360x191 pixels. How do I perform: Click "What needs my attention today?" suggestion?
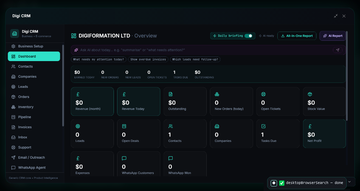[x=98, y=59]
